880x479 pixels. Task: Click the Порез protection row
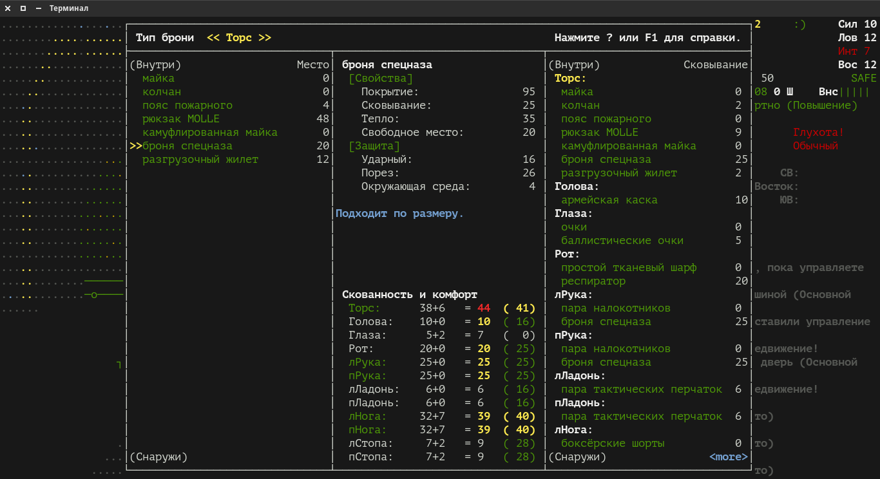click(448, 173)
